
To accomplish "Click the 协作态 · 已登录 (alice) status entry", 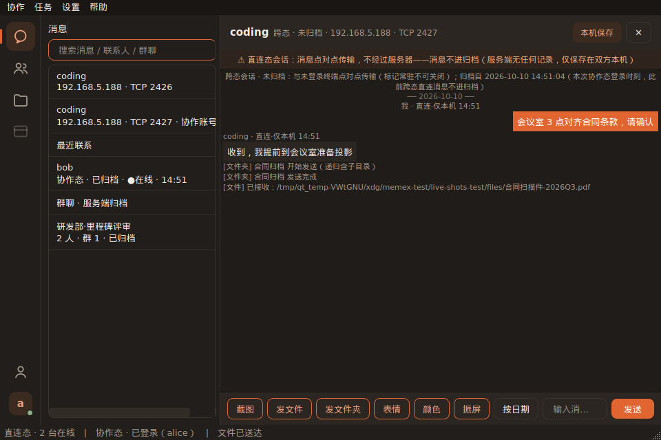I will point(145,433).
